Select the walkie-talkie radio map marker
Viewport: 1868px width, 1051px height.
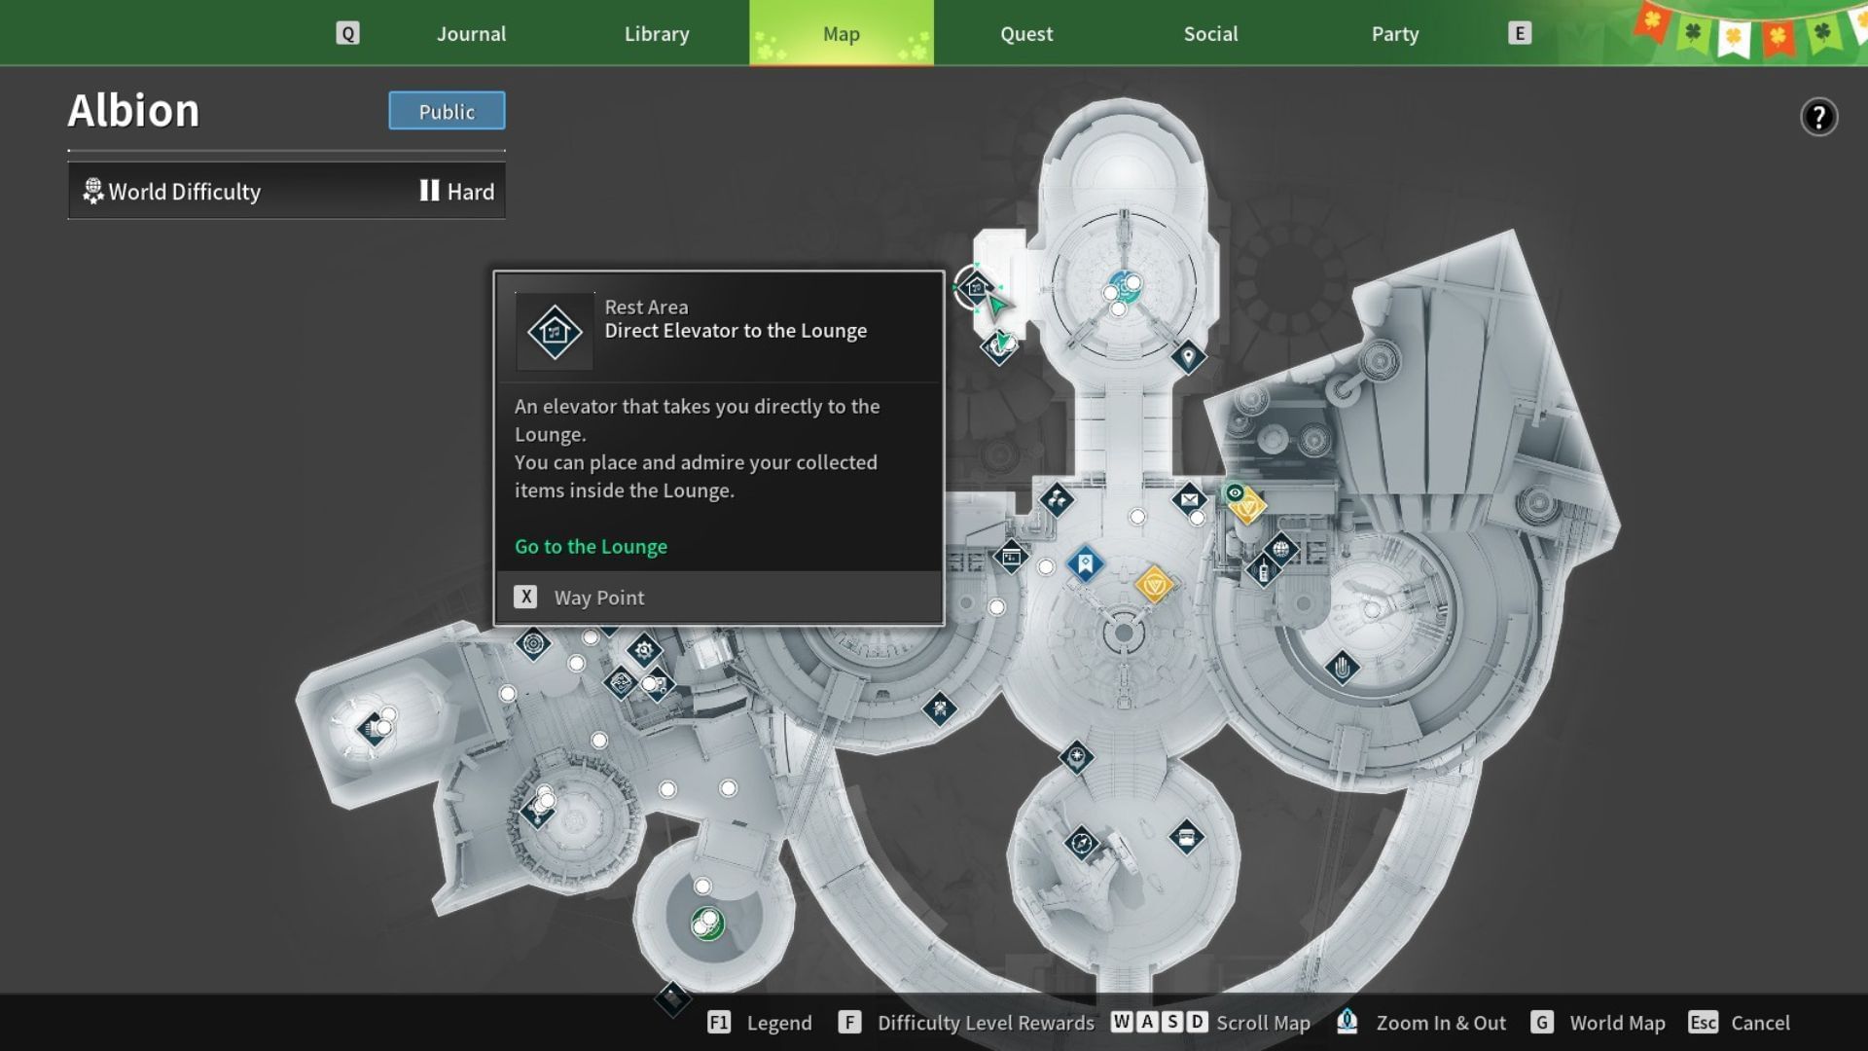click(x=1263, y=571)
